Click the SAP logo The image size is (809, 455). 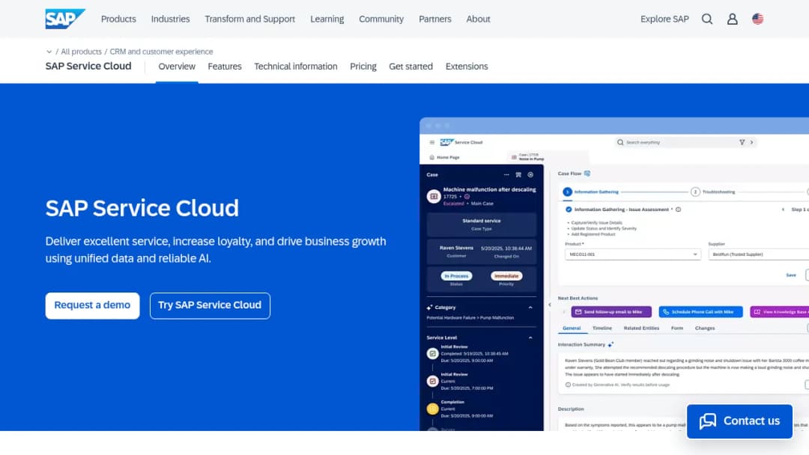[65, 19]
